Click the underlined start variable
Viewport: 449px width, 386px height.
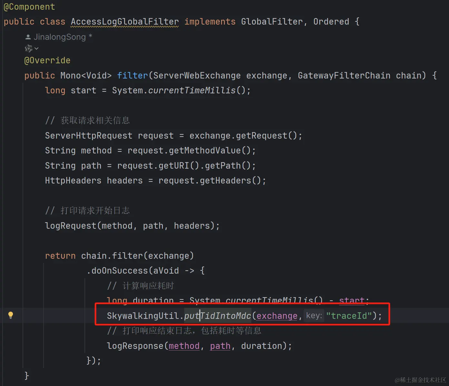tap(351, 300)
